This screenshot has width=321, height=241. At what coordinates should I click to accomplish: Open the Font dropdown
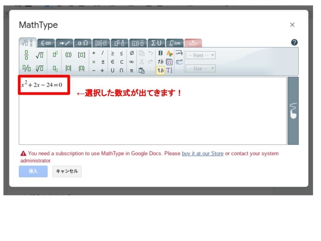[200, 55]
